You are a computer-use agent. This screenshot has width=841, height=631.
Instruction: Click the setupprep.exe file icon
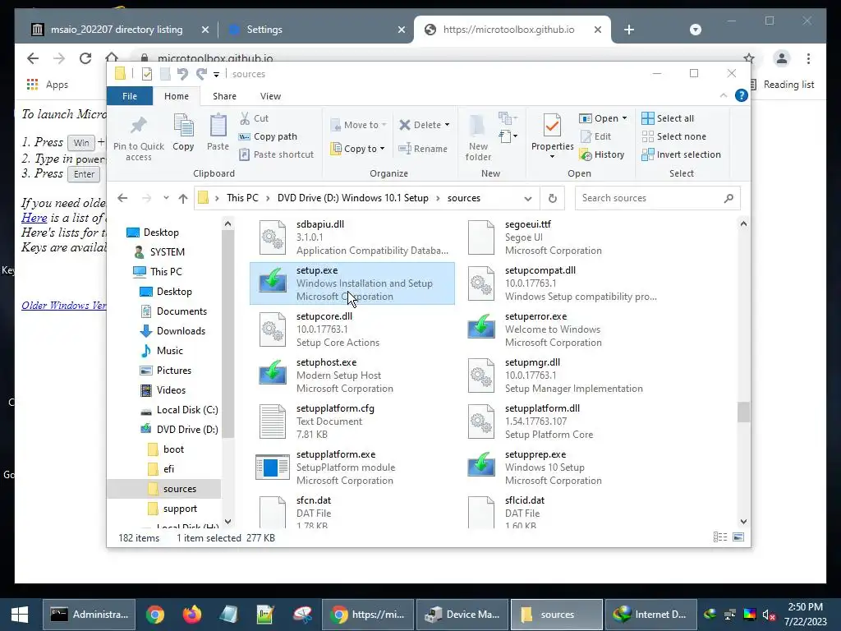(481, 463)
